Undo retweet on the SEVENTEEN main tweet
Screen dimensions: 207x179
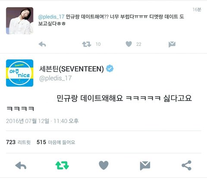tap(62, 165)
